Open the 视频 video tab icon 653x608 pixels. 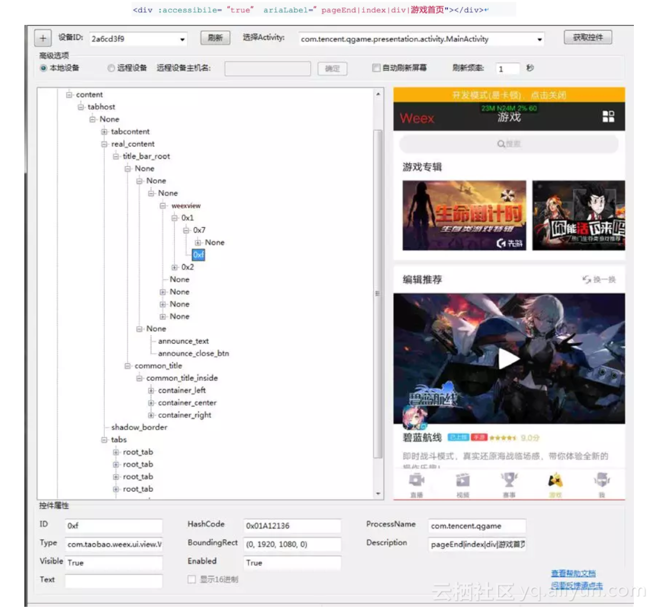463,480
